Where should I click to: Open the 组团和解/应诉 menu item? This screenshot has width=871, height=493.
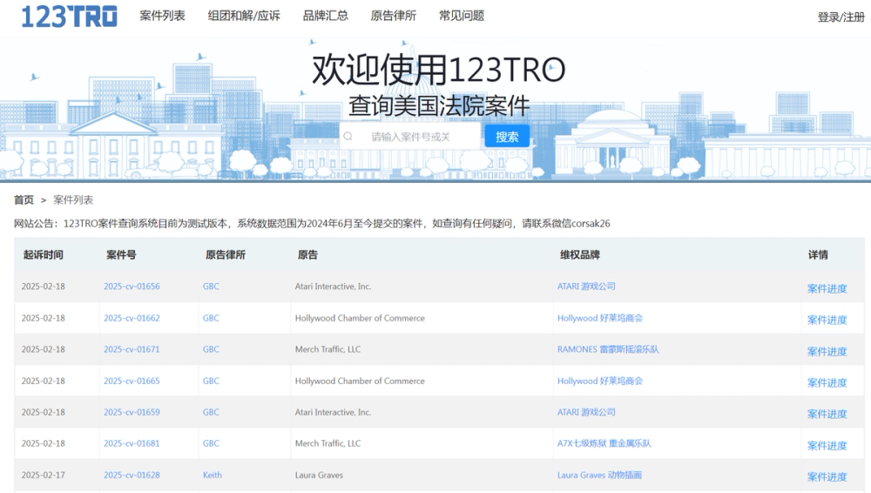coord(244,16)
